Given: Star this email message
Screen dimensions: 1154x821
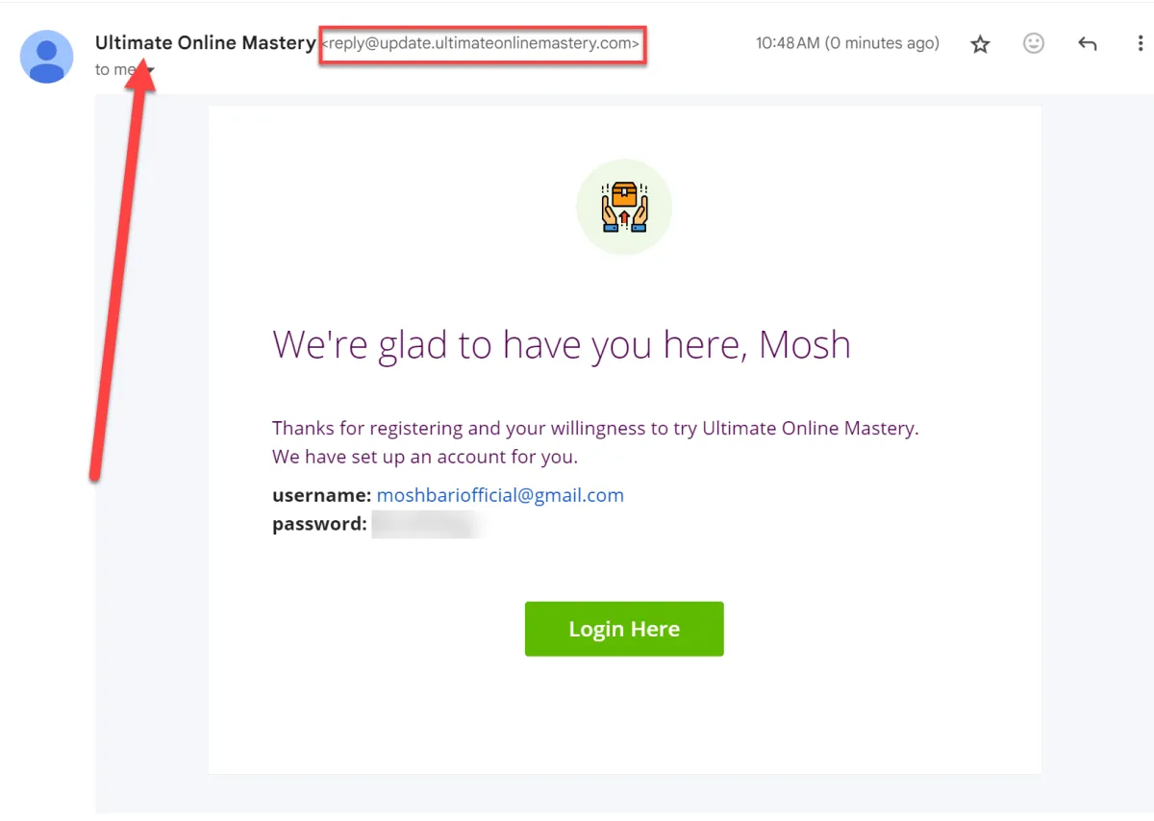Looking at the screenshot, I should click(x=980, y=44).
